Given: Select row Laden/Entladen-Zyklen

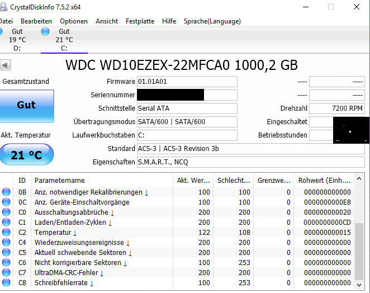Looking at the screenshot, I should coord(177,222).
